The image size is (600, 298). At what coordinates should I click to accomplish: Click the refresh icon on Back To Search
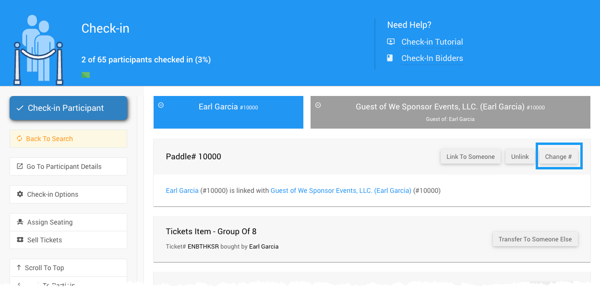coord(20,139)
